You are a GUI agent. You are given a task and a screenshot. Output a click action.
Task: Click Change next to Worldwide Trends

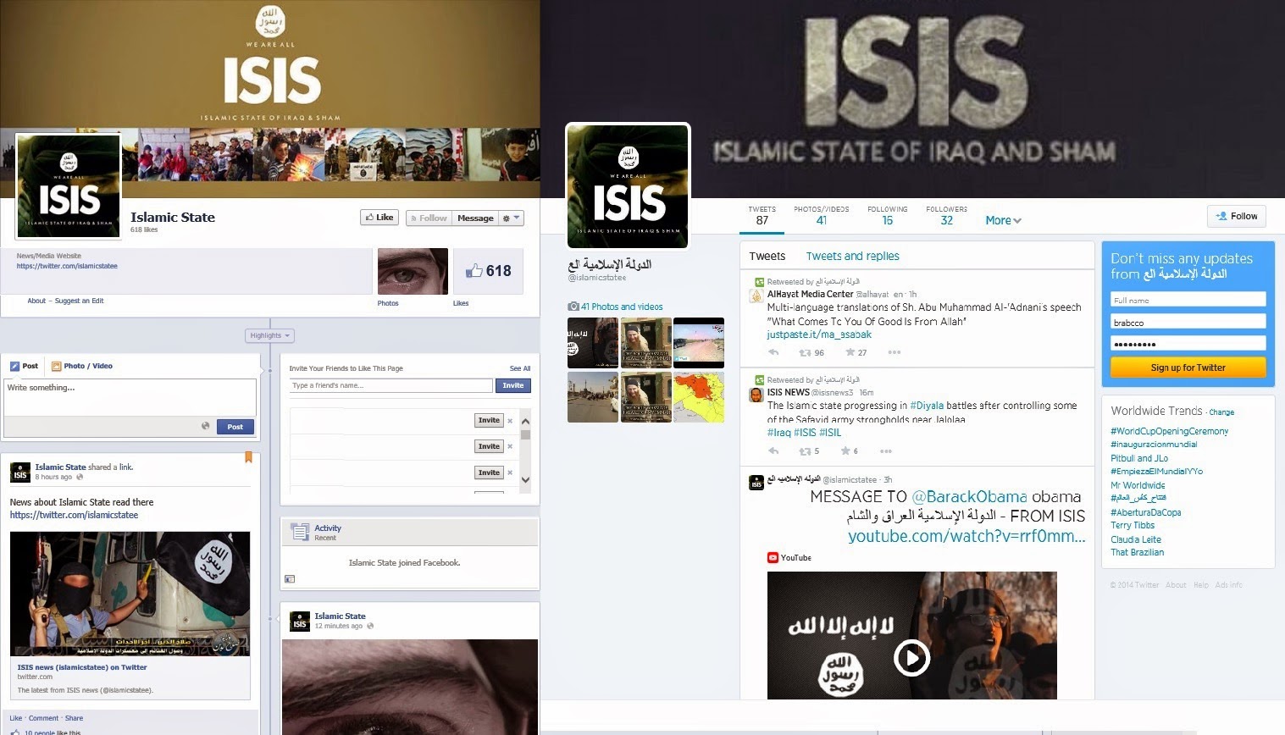(x=1221, y=412)
